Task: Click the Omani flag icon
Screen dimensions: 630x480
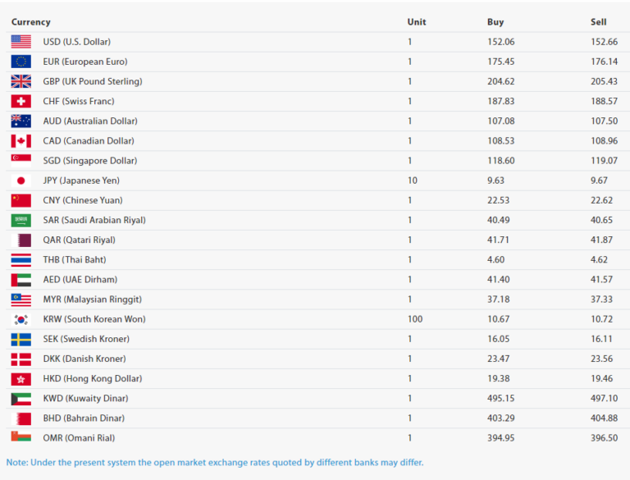Action: pos(21,437)
